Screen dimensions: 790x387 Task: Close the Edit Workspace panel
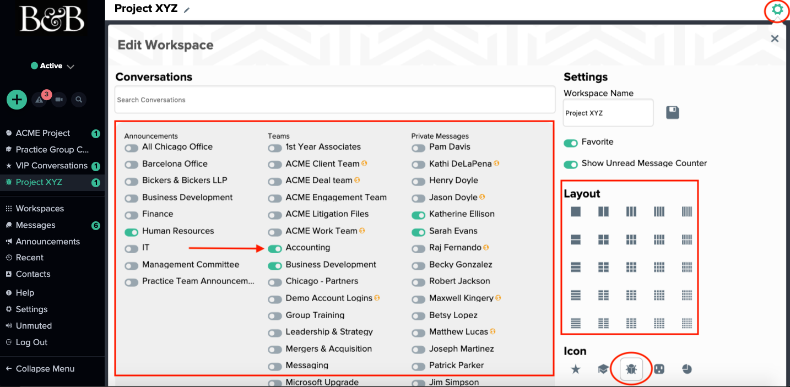[775, 39]
